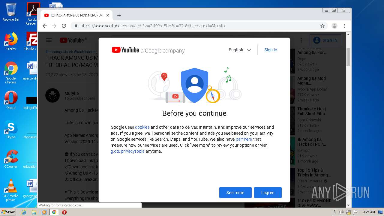The height and width of the screenshot is (216, 384).
Task: Click the Opera taskbar icon
Action: click(x=64, y=212)
